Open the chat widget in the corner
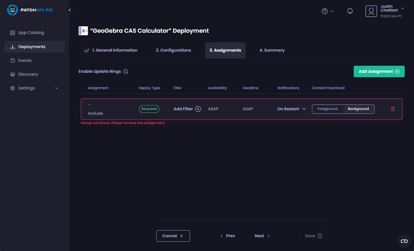Screen dimensions: 414x251 [x=404, y=241]
